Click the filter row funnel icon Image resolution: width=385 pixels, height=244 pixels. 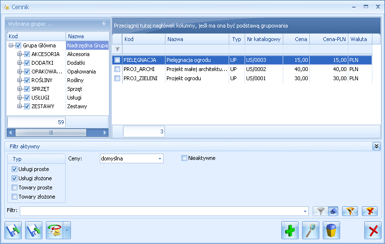tap(117, 49)
